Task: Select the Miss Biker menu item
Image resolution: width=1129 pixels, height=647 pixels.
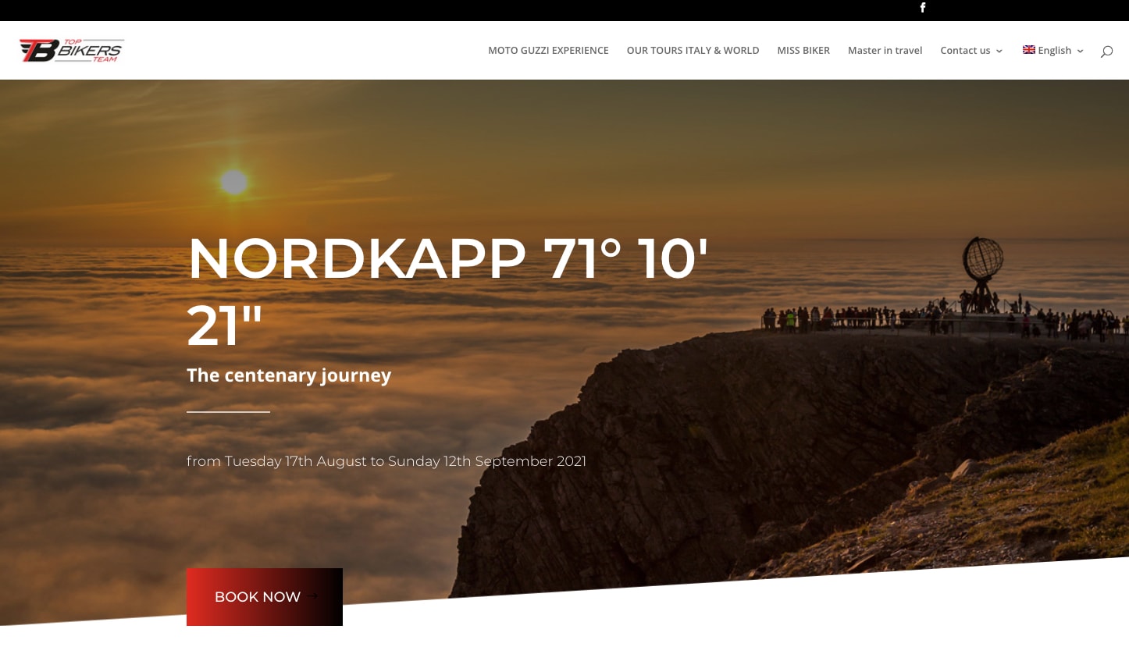Action: (803, 51)
